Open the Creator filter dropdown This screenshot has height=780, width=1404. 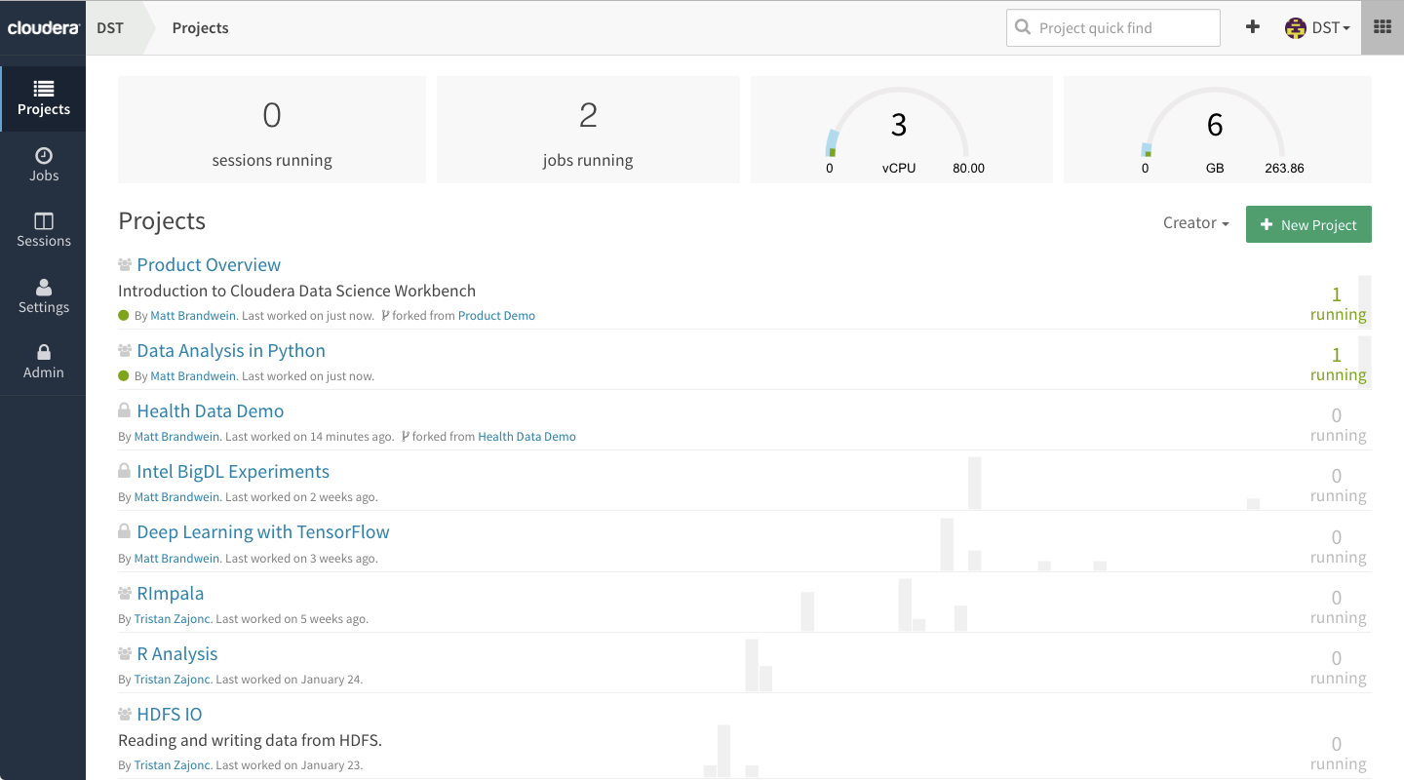tap(1195, 223)
